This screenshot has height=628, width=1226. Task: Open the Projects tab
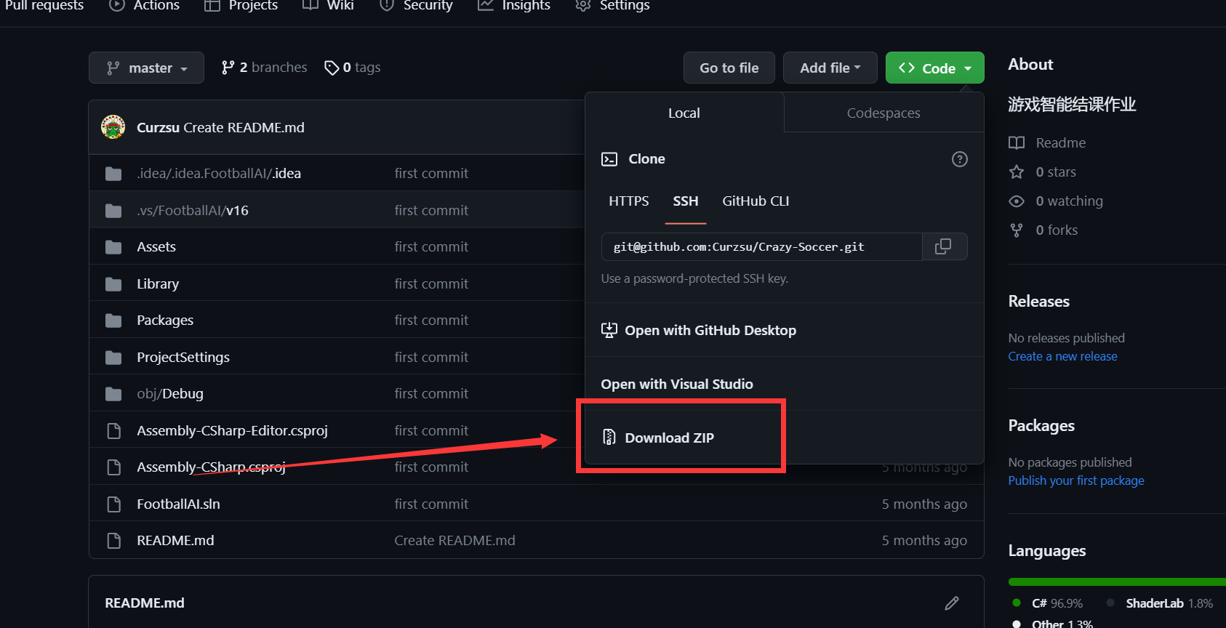tap(241, 5)
